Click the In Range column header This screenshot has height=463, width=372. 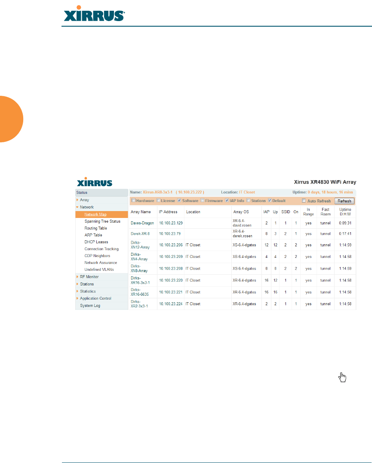click(308, 212)
